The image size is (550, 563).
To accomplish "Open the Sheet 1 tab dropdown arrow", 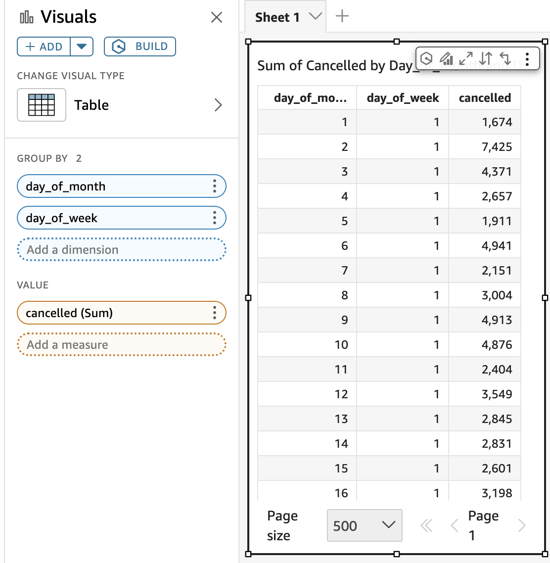I will click(x=315, y=17).
